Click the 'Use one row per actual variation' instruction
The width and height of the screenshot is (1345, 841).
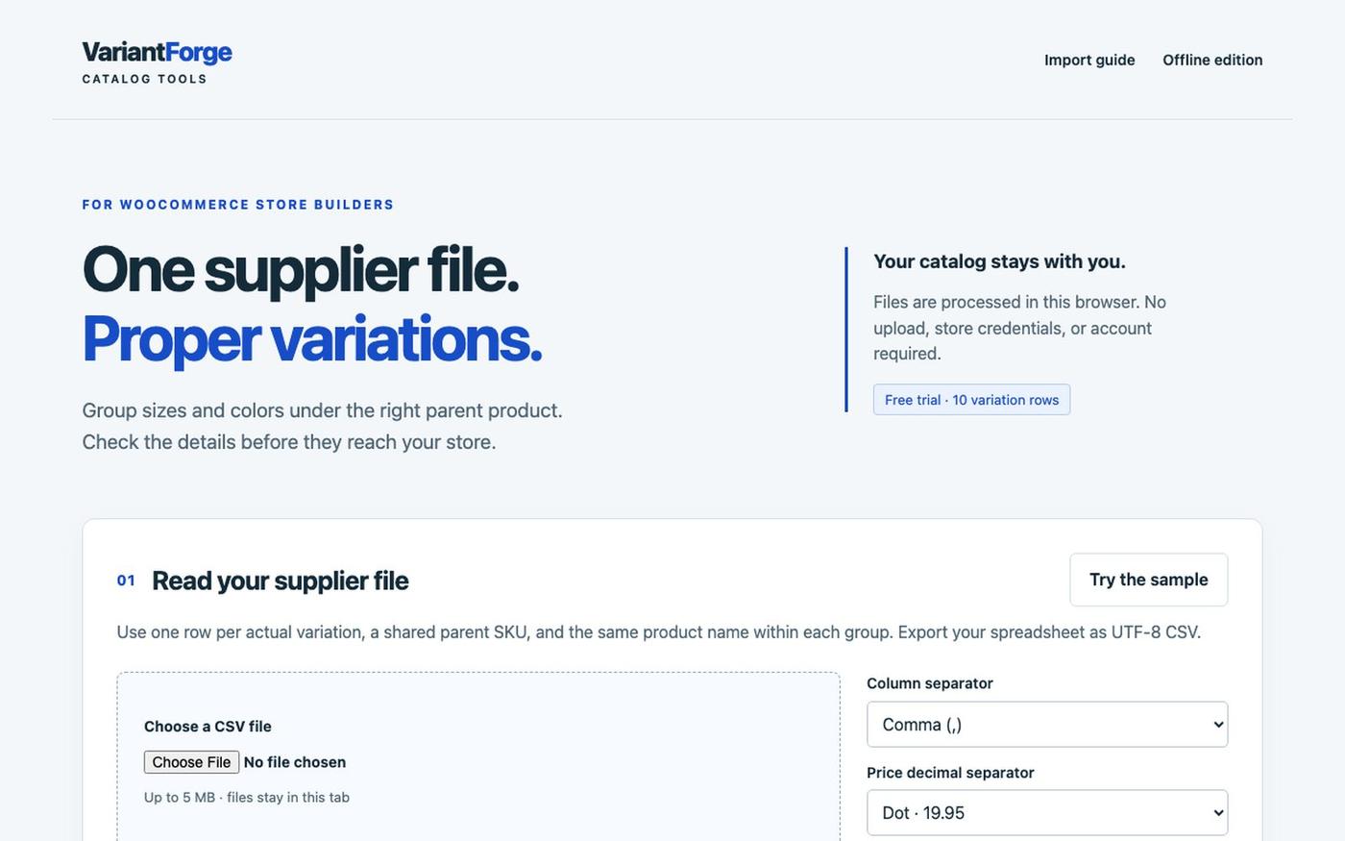(x=659, y=632)
